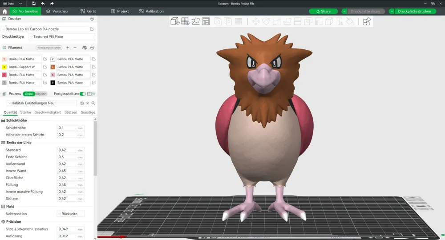
Task: Click the settings panel vertical scrollbar
Action: 95,148
